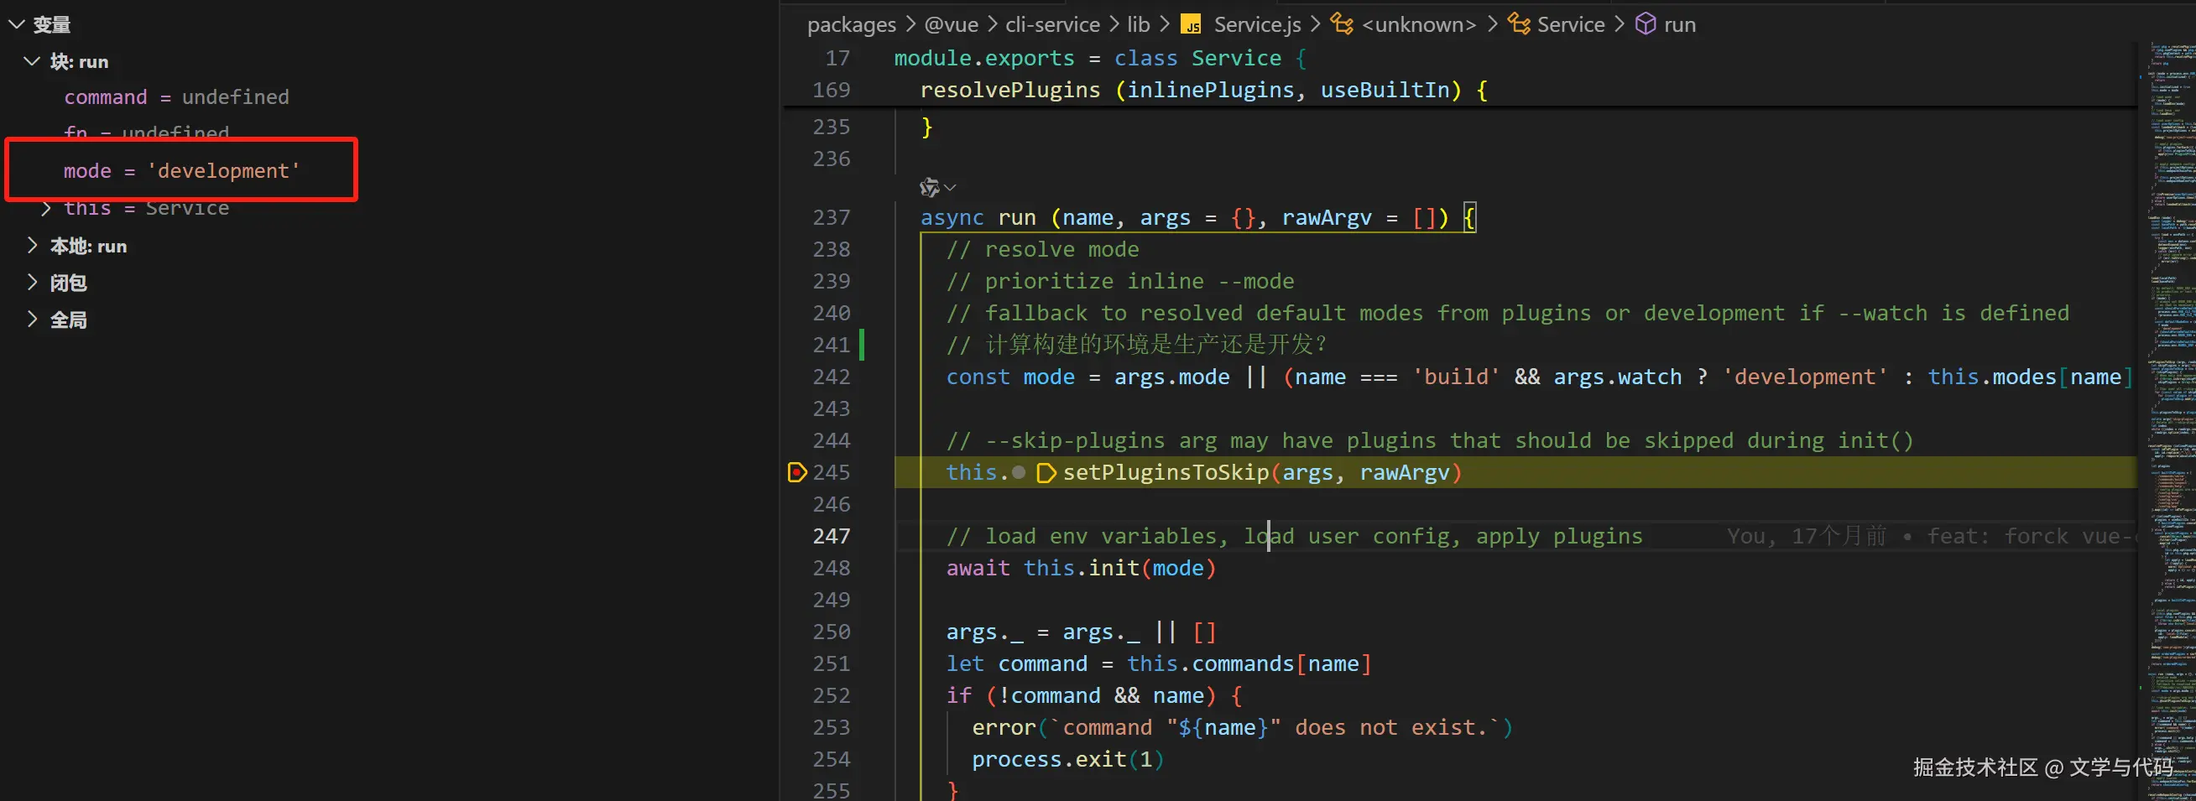Click the error template string on line 253
This screenshot has width=2196, height=801.
(x=1275, y=728)
